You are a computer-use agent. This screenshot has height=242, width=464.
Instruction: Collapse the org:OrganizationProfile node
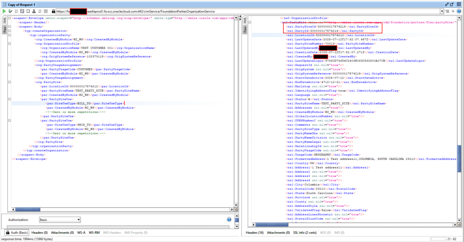click(10, 44)
